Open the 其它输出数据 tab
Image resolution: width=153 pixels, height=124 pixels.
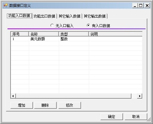95,16
